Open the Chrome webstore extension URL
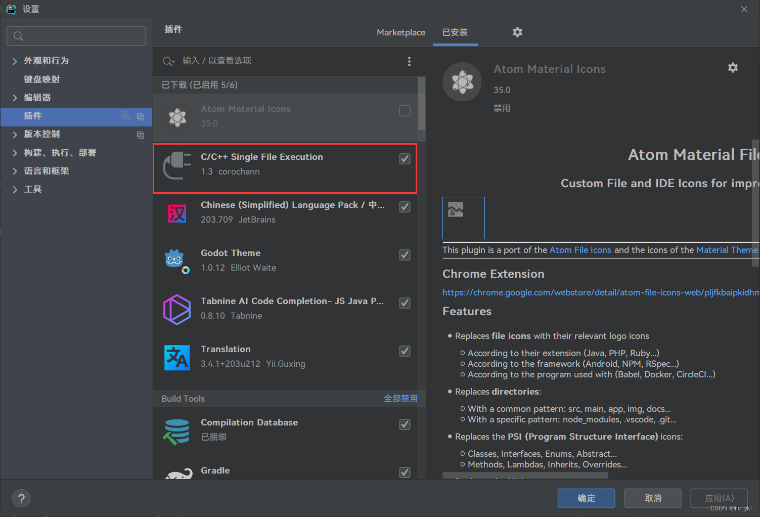 click(x=601, y=292)
